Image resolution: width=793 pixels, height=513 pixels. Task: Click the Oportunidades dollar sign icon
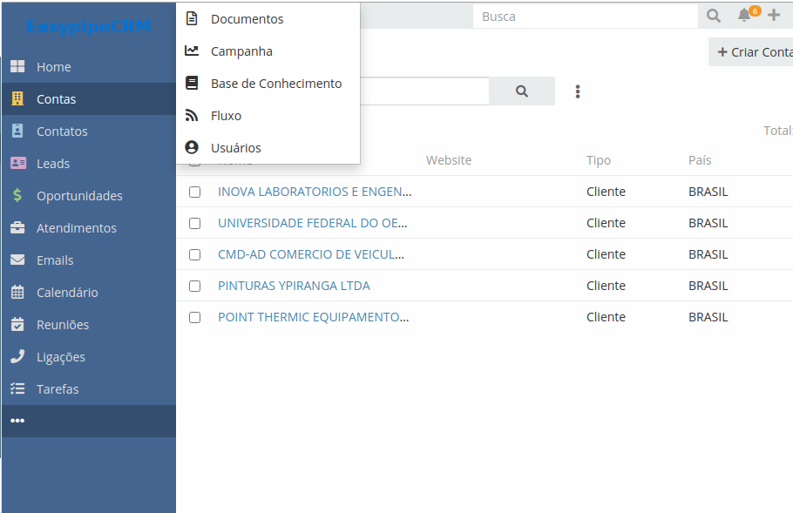tap(17, 195)
